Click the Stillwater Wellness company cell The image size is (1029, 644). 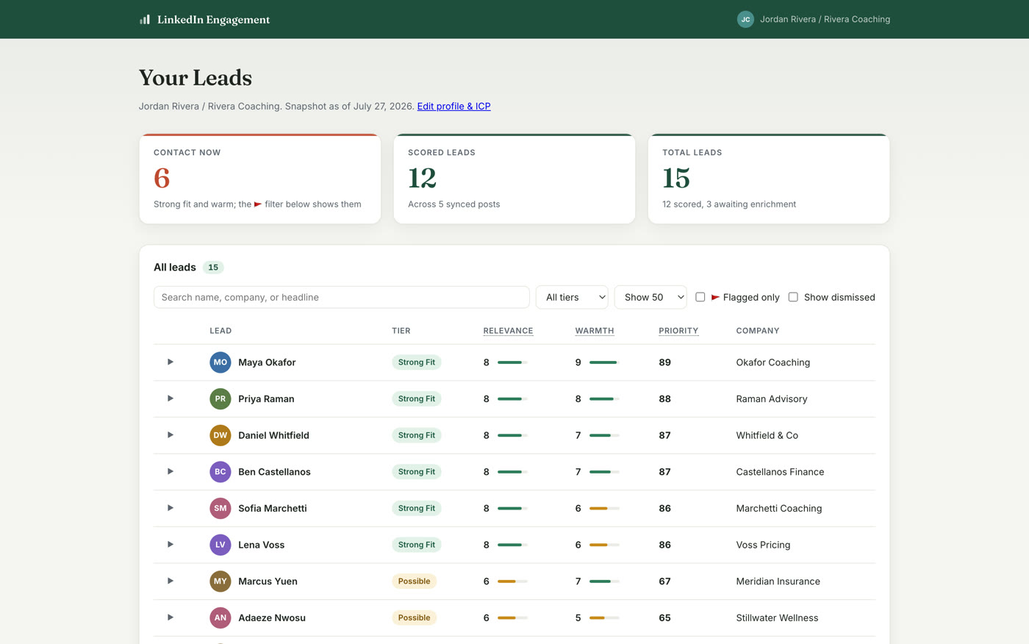tap(777, 618)
